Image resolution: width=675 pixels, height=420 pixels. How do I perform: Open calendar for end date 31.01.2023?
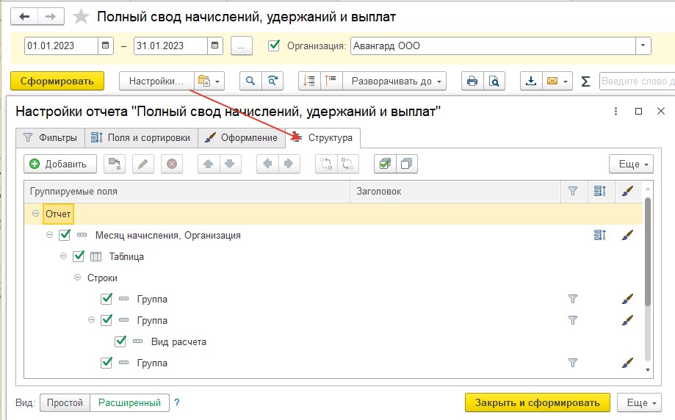click(x=214, y=46)
